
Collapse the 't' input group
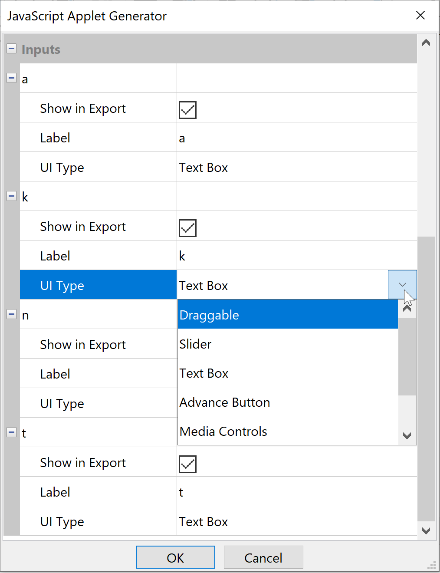(12, 432)
